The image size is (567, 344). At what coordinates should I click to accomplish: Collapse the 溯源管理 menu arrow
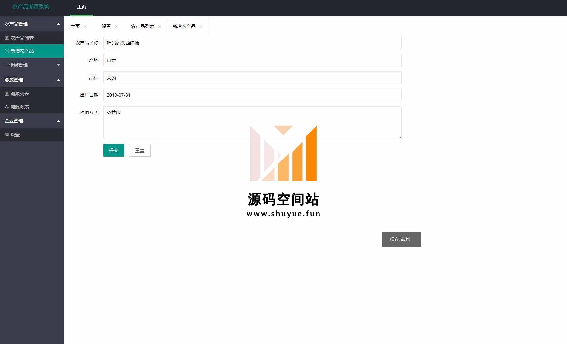tap(59, 80)
